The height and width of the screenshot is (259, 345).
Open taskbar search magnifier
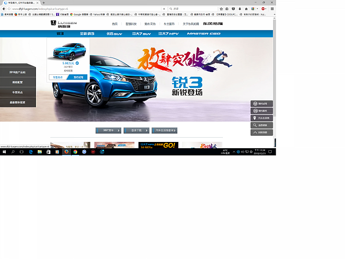point(13,152)
